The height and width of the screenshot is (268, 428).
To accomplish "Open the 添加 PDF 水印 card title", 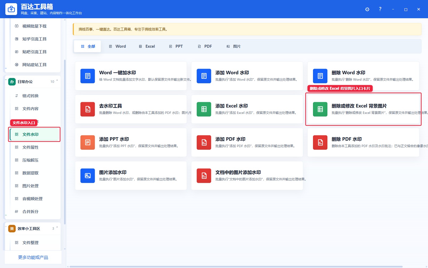I will point(230,139).
